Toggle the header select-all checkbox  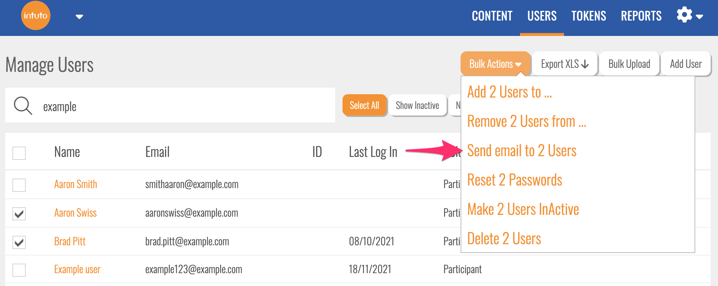point(19,153)
